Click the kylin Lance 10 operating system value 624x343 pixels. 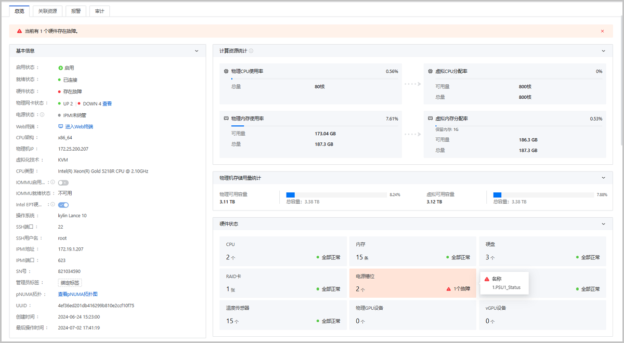click(72, 216)
